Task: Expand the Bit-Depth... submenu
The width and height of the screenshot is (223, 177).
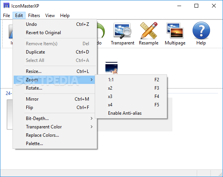Action: pos(55,119)
